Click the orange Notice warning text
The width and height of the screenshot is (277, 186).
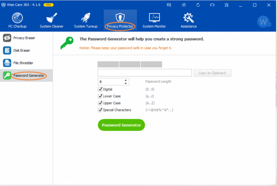[126, 48]
